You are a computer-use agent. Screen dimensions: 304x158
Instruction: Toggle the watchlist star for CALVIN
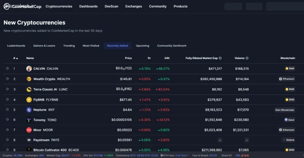tap(7, 69)
